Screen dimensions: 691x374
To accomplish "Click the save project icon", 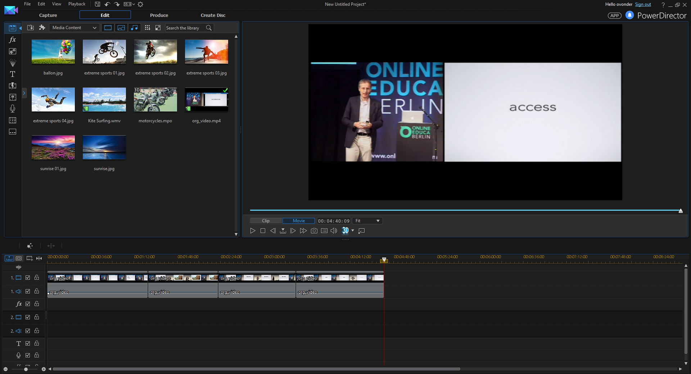I will point(98,4).
